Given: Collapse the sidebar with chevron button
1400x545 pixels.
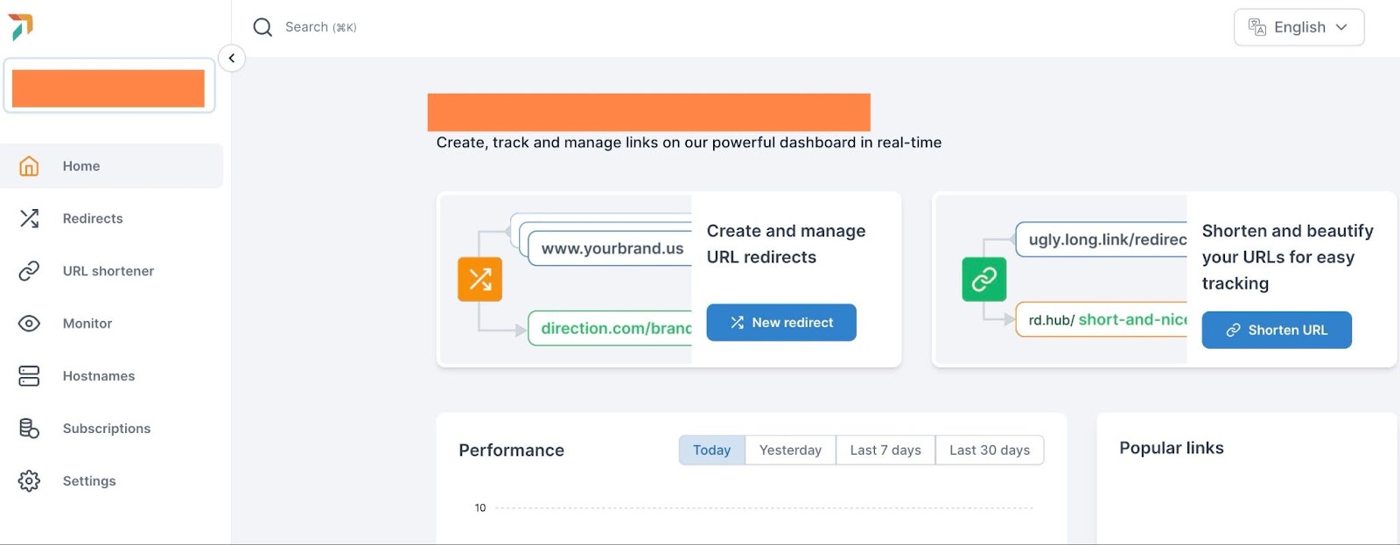Looking at the screenshot, I should tap(232, 59).
